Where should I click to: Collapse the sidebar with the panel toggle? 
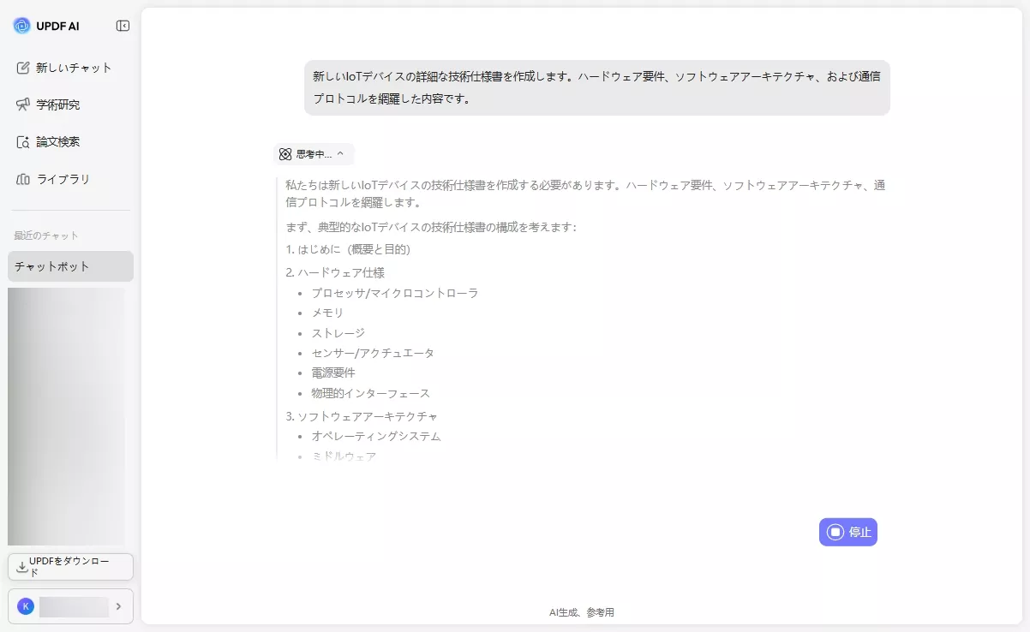point(122,25)
